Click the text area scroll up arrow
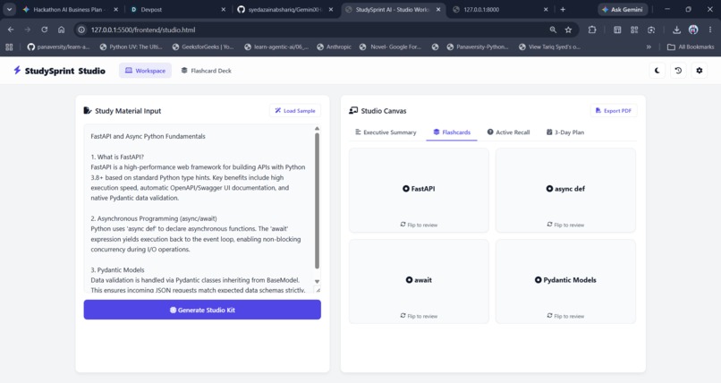 pos(317,128)
